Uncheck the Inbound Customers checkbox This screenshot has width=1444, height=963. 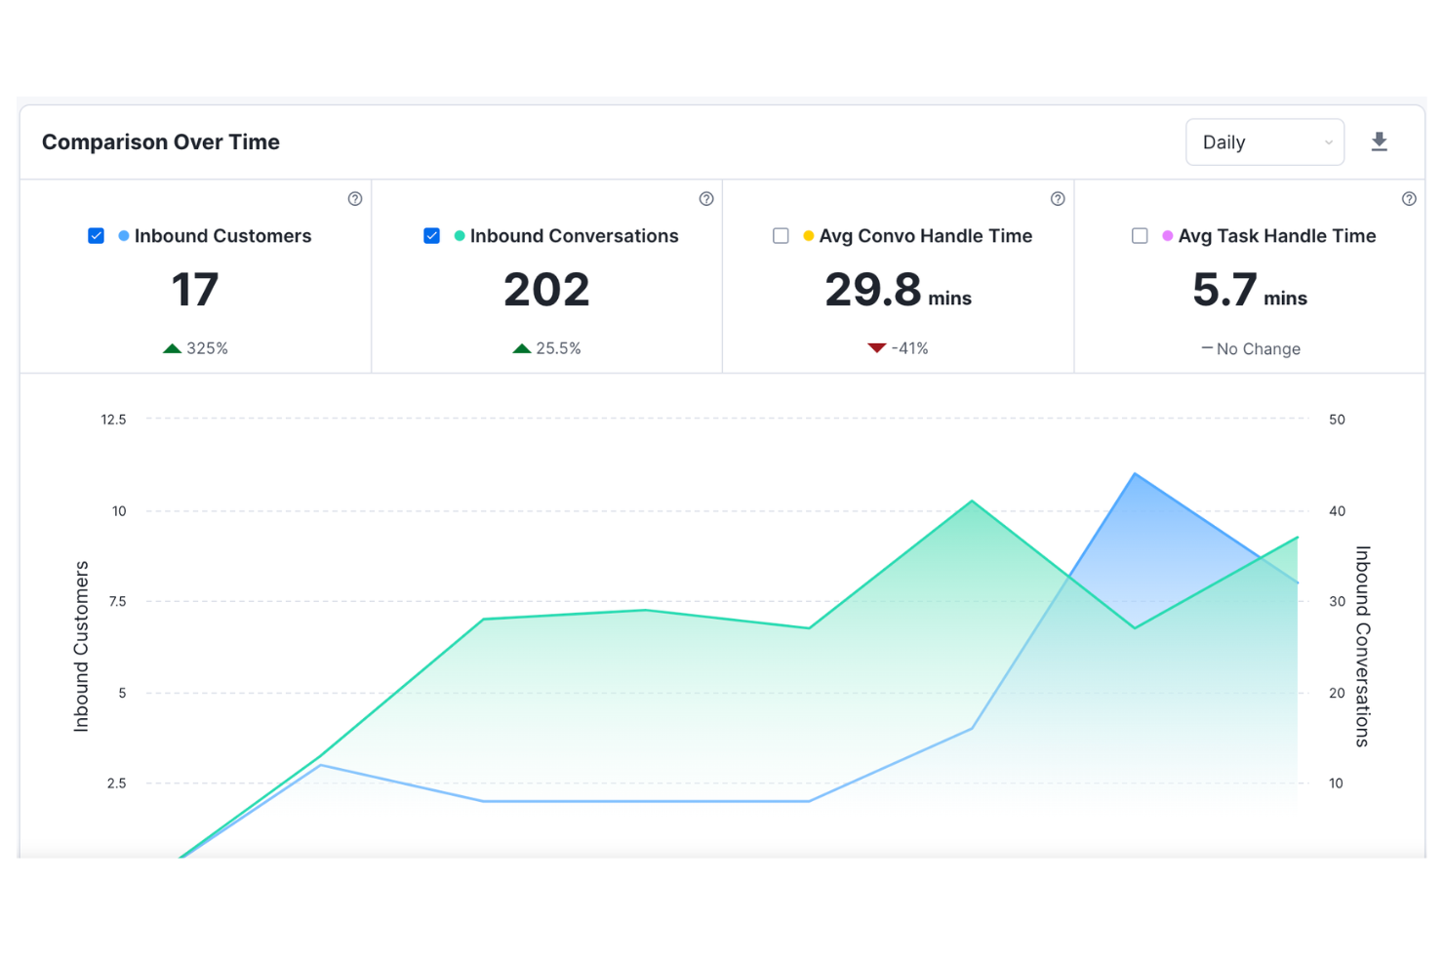96,235
